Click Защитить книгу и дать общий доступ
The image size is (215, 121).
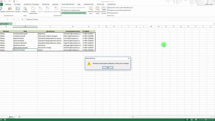click(120, 7)
